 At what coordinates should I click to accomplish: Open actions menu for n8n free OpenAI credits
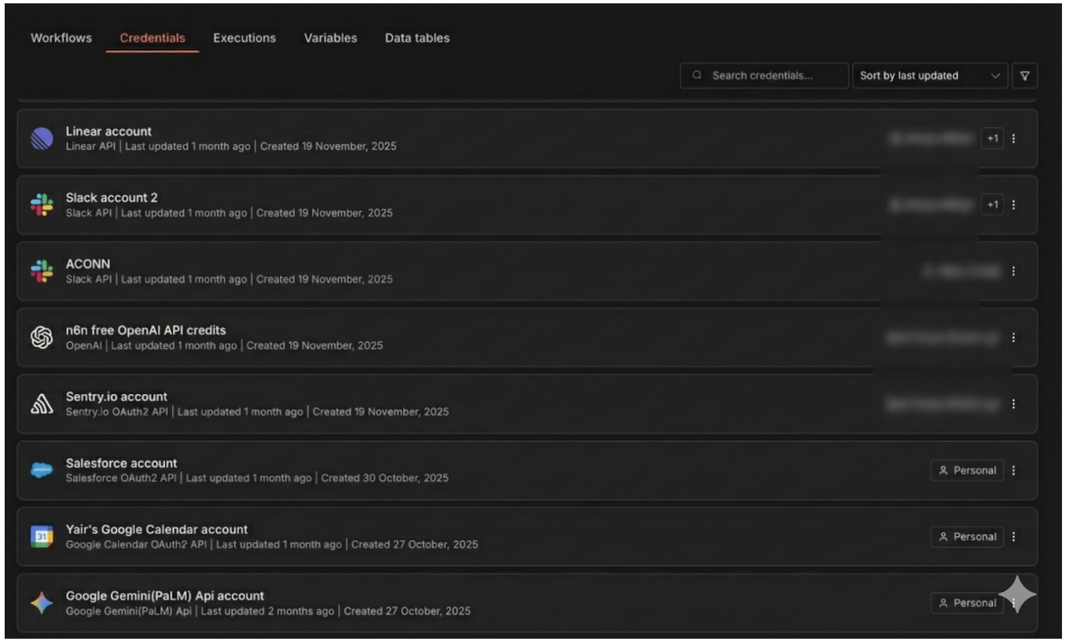pyautogui.click(x=1014, y=338)
